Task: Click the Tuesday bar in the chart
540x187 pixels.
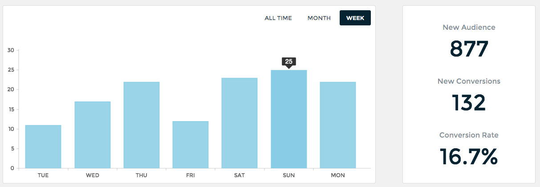Action: 43,146
